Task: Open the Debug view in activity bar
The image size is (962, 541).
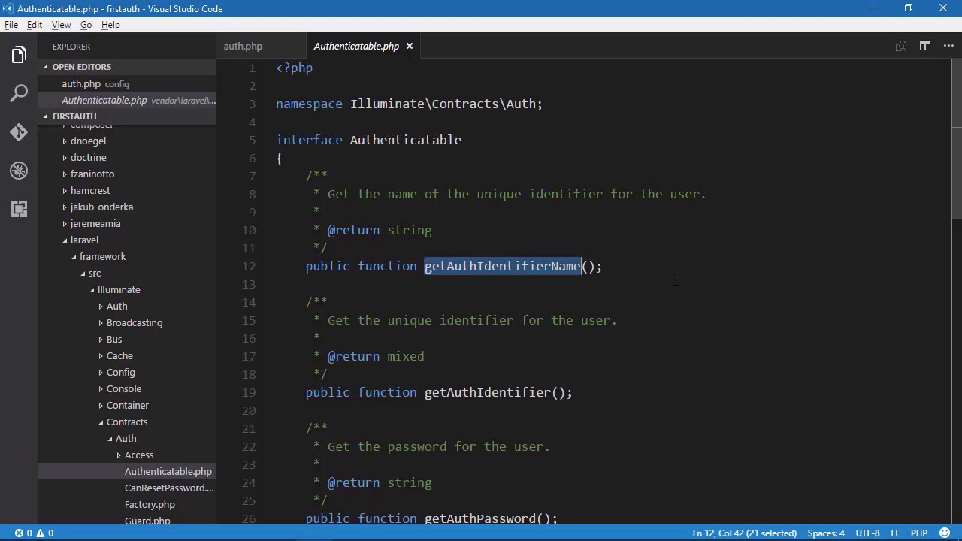Action: [19, 171]
